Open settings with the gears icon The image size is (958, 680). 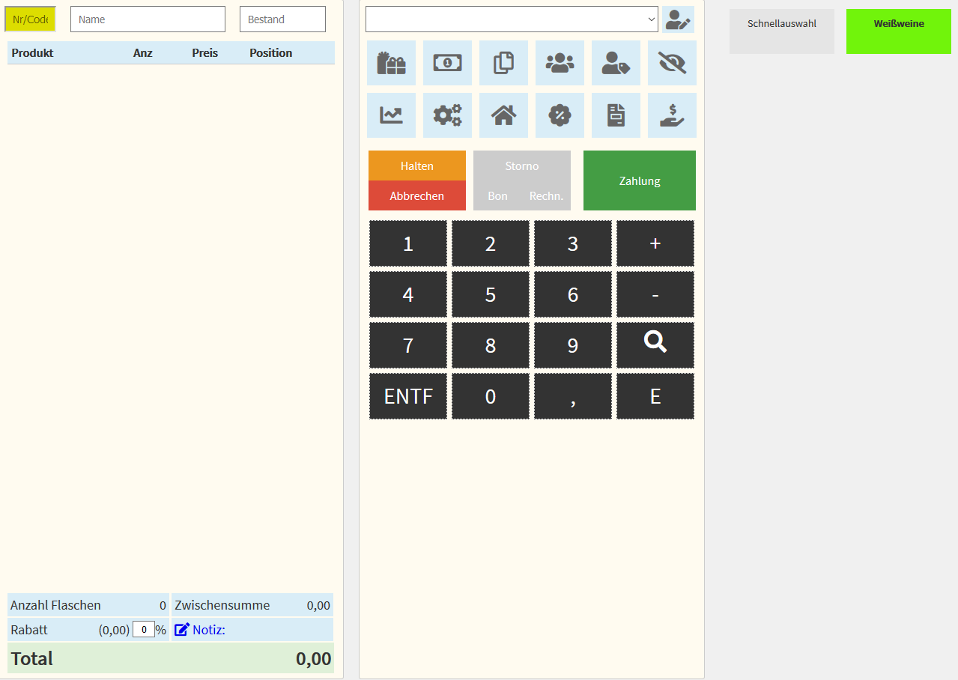tap(447, 115)
